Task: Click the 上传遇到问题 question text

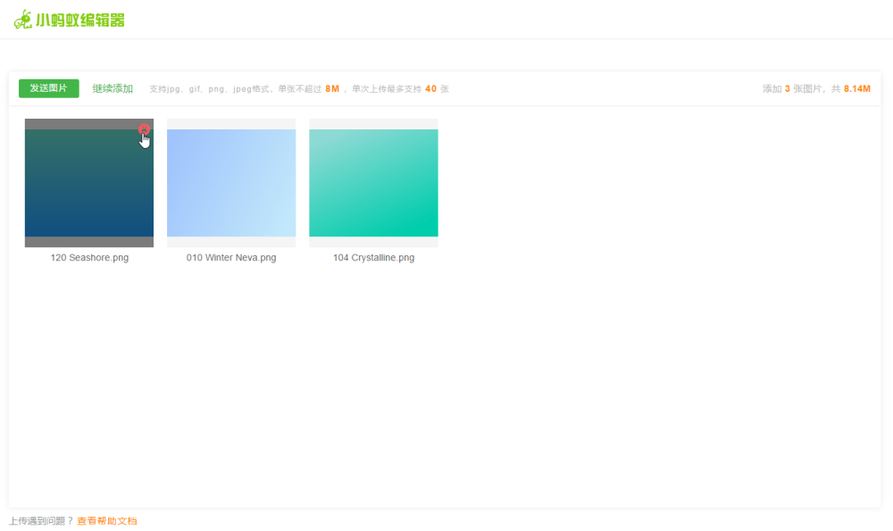Action: [41, 521]
